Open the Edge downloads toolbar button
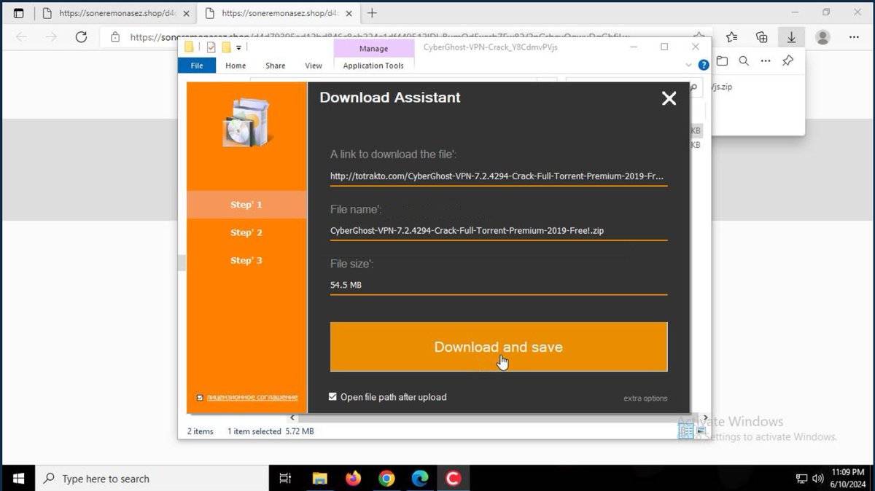The width and height of the screenshot is (875, 491). (791, 37)
